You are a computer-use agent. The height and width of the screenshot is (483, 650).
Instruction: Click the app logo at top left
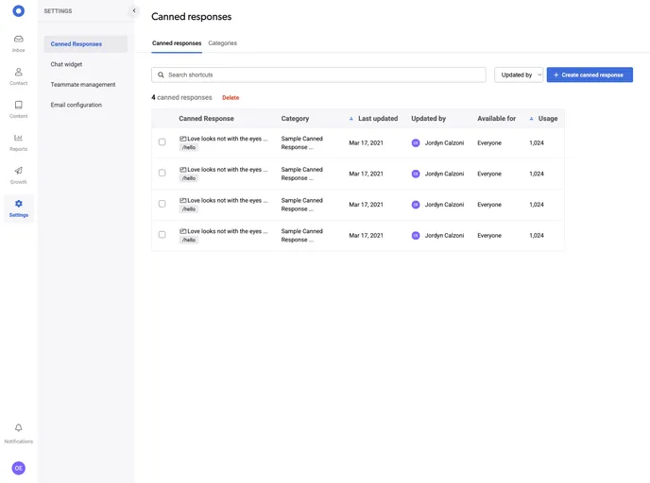(x=18, y=11)
